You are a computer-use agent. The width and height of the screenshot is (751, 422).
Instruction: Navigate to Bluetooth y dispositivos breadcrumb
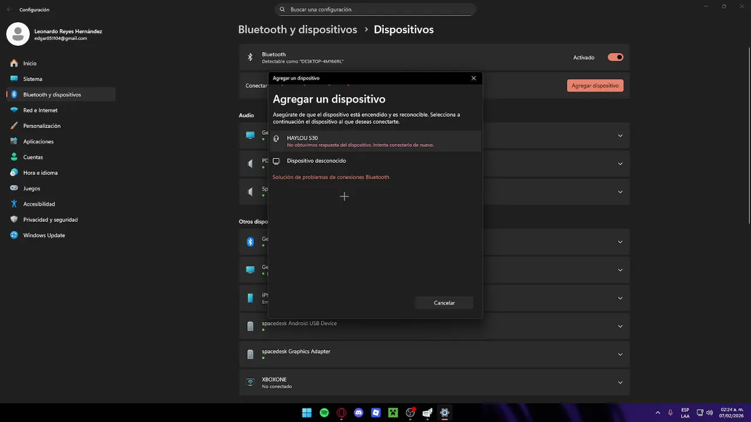click(x=297, y=29)
